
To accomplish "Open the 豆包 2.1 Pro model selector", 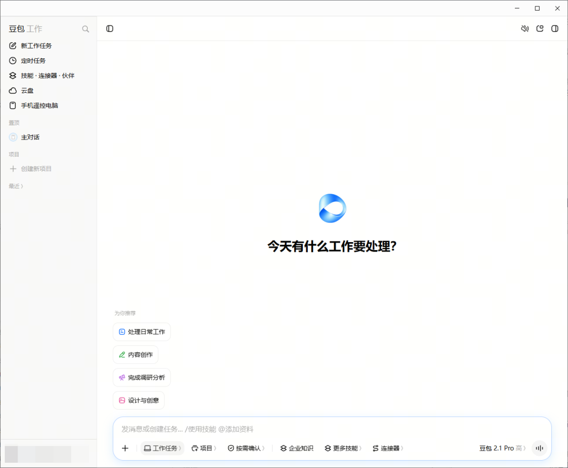I will [502, 448].
